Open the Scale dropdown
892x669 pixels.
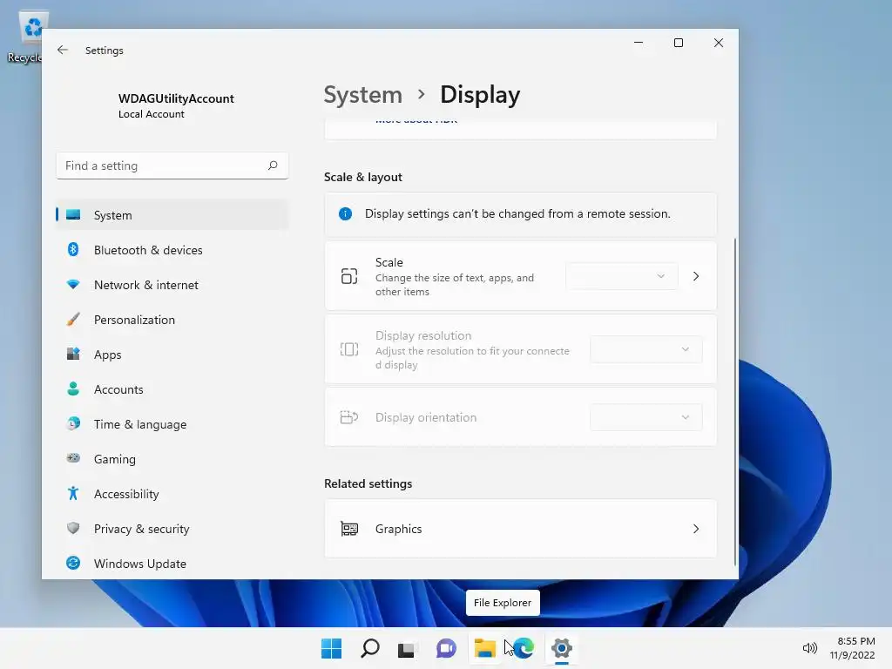[622, 276]
